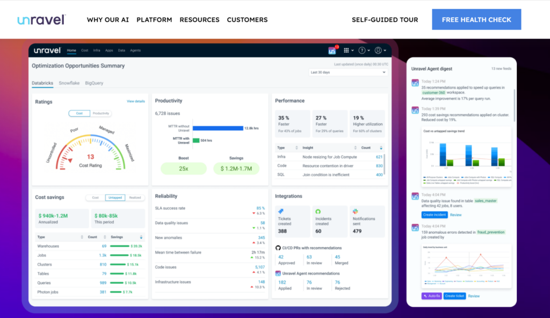Sort Cost savings table by Type column icon
Screen dimensions: 550x318
click(x=82, y=237)
